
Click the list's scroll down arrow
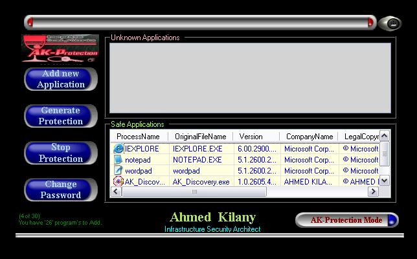[x=385, y=181]
